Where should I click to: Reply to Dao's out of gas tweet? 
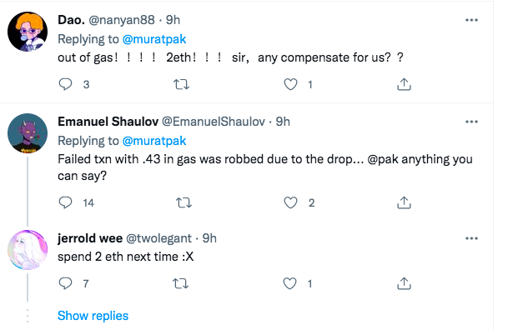65,84
